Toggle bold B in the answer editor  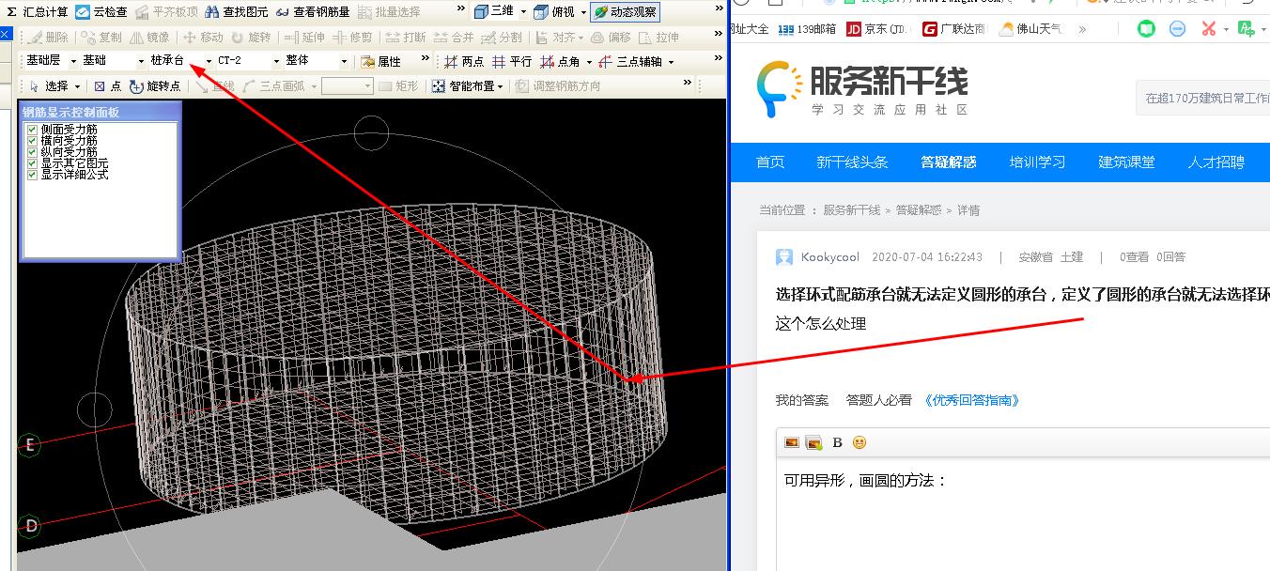coord(837,442)
